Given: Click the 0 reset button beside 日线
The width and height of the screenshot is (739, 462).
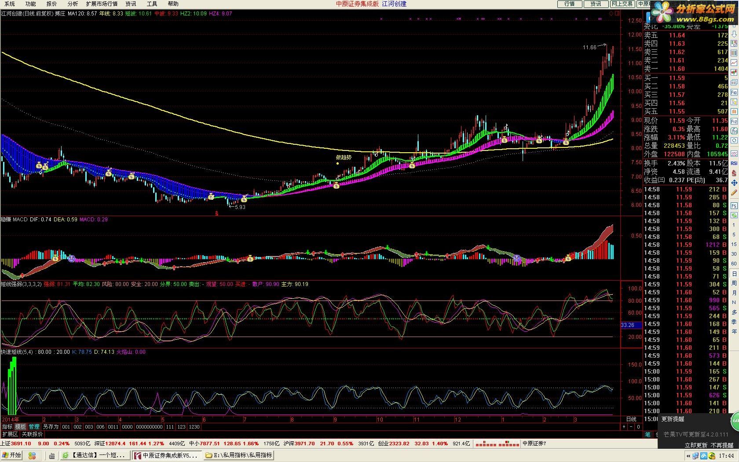Looking at the screenshot, I should point(638,427).
